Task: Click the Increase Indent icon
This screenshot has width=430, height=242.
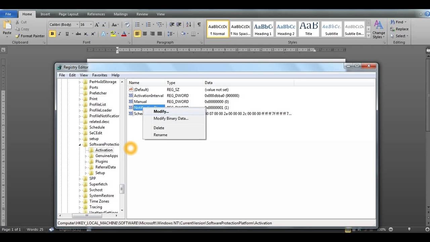Action: (x=179, y=25)
